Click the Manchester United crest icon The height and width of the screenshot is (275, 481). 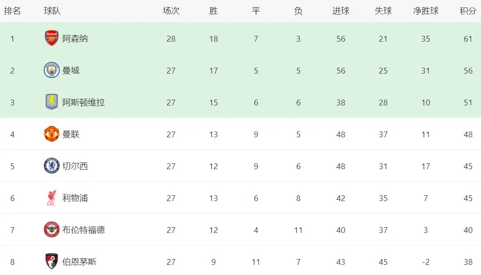pos(52,134)
